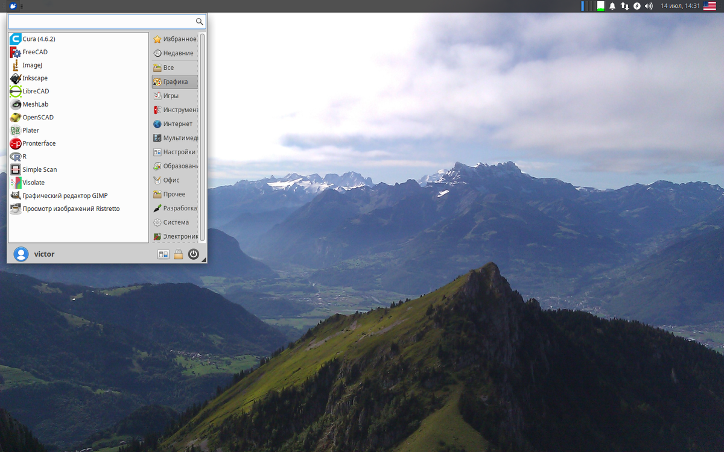Show the Настройки category
Screen dimensions: 724x452
tap(175, 152)
